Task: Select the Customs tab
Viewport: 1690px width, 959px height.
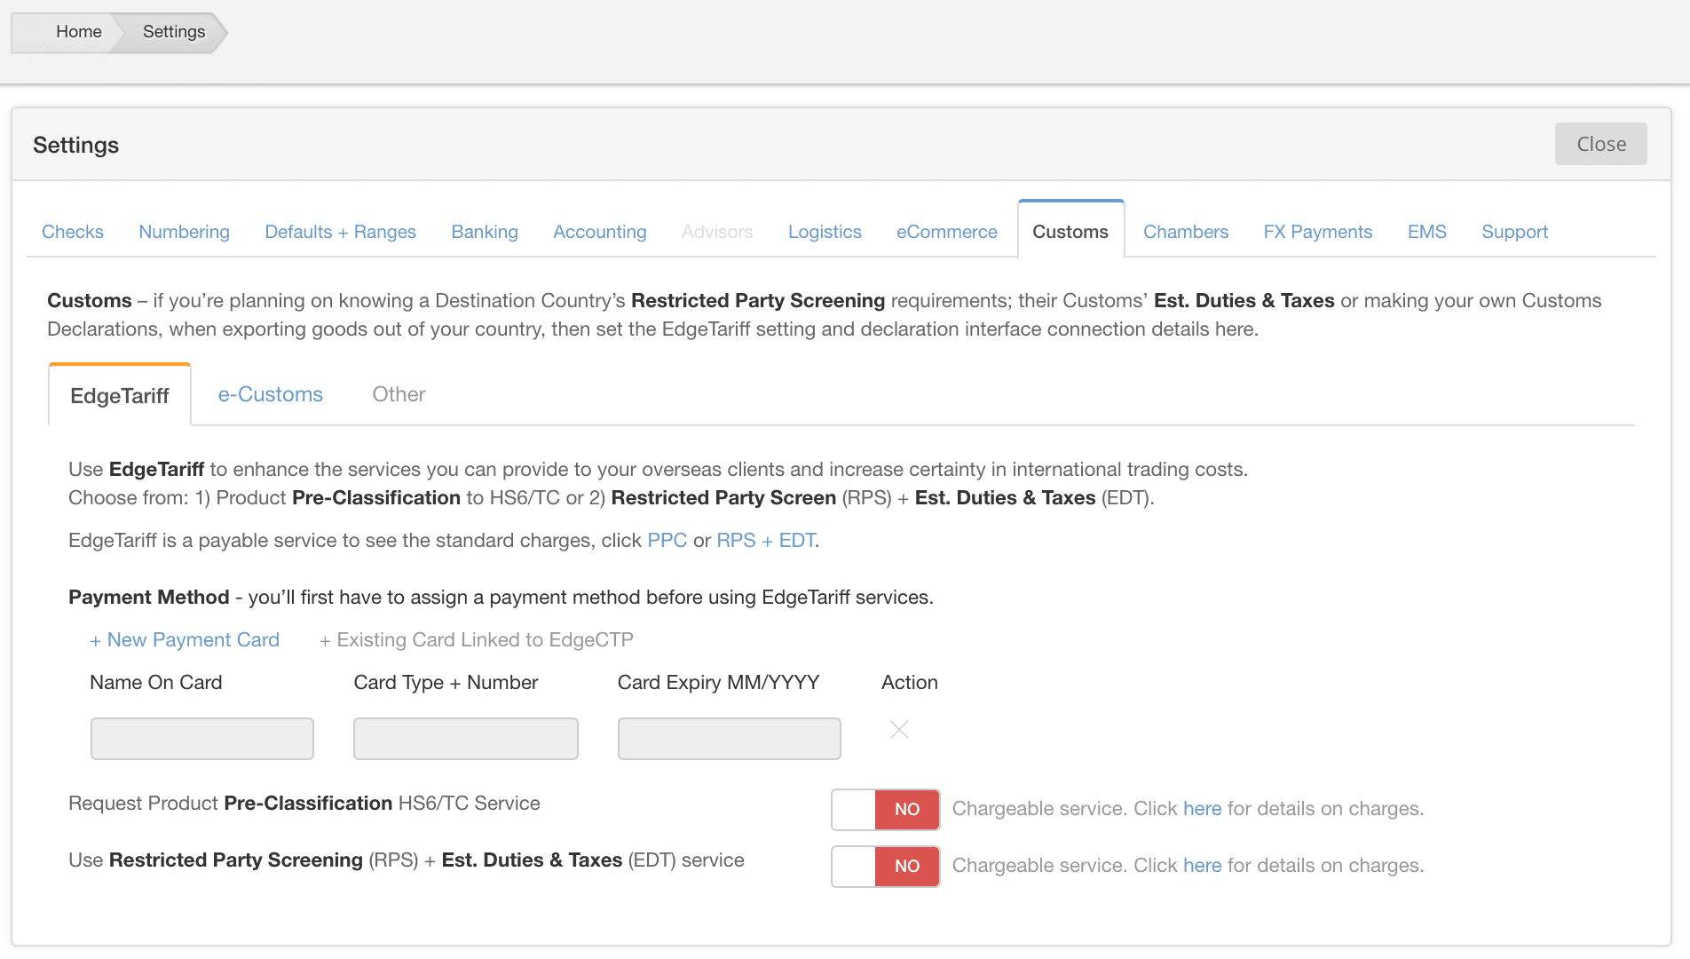Action: (1070, 232)
